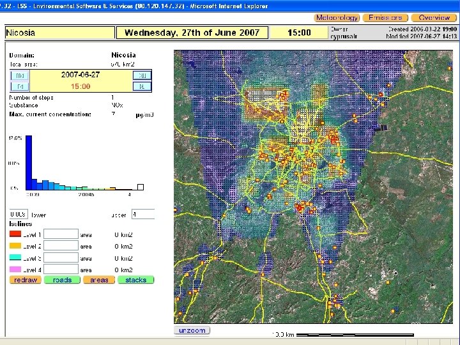Toggle the stacks layer display
Viewport: 460px width, 345px height.
tap(136, 280)
